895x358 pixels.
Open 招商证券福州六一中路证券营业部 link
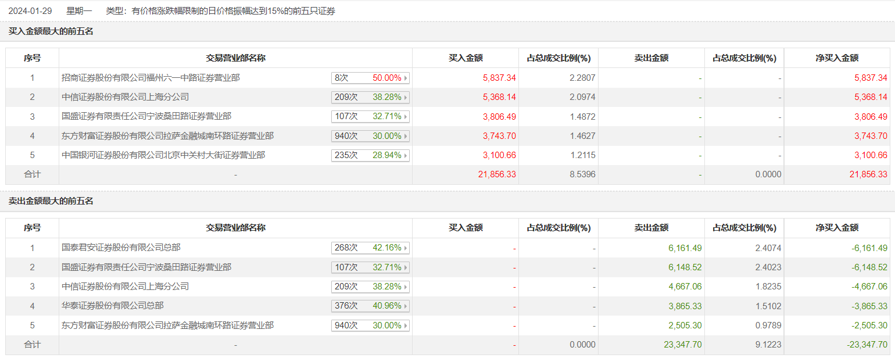click(151, 78)
